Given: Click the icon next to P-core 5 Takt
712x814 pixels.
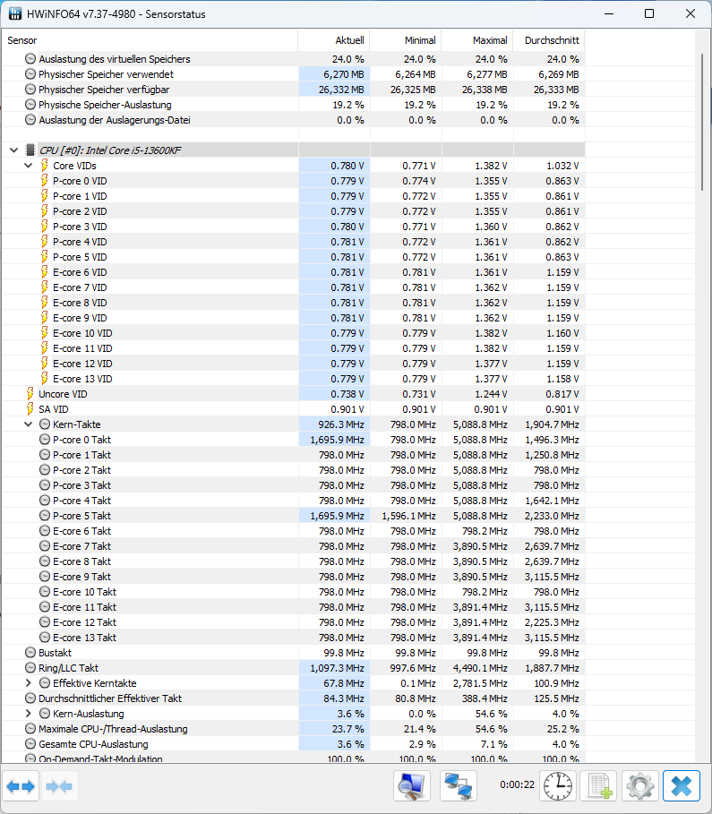Looking at the screenshot, I should [x=45, y=516].
